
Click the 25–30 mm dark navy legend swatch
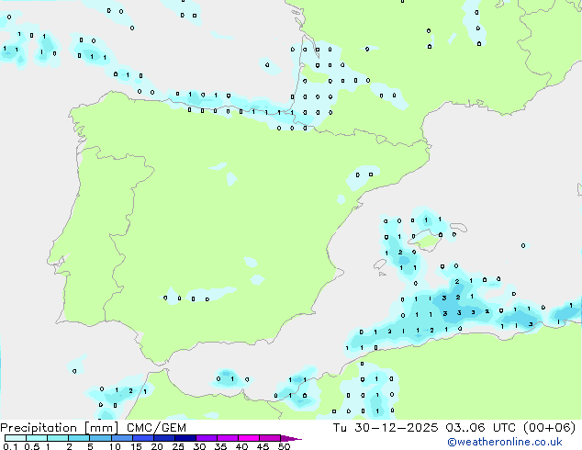(x=185, y=438)
